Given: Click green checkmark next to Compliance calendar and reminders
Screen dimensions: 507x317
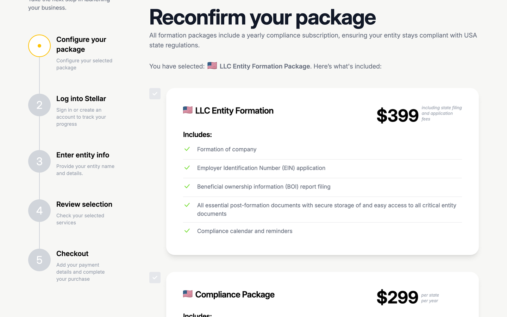Looking at the screenshot, I should (187, 231).
